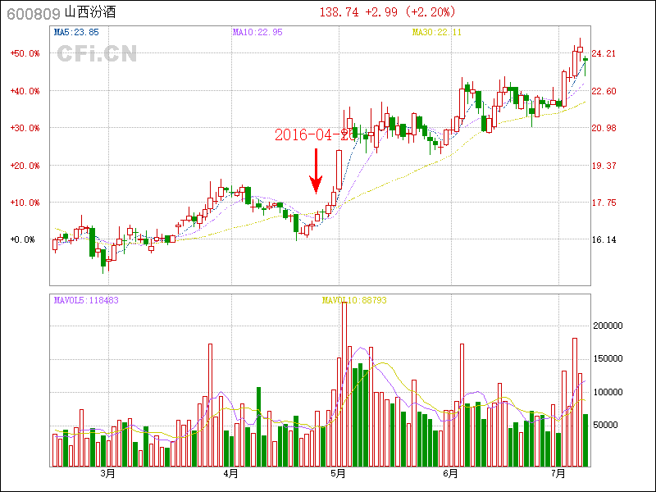The height and width of the screenshot is (492, 656).
Task: Click the tallest red volume bar in early May
Action: coord(344,384)
